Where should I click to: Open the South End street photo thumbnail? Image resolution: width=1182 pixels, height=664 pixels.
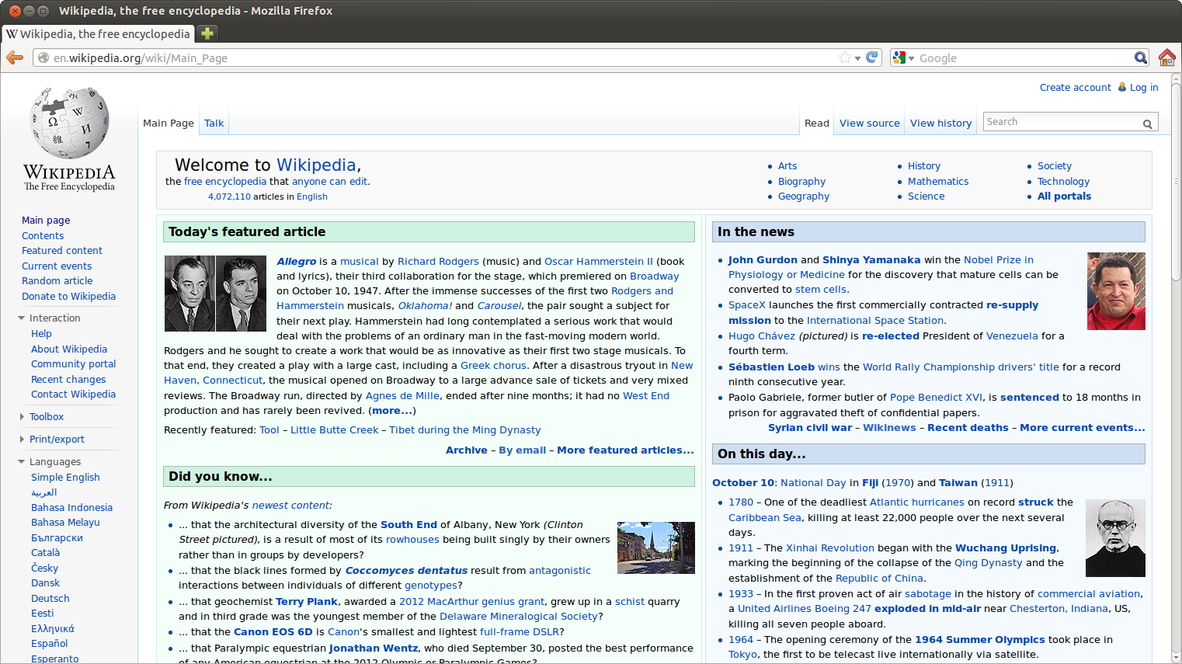[x=656, y=548]
